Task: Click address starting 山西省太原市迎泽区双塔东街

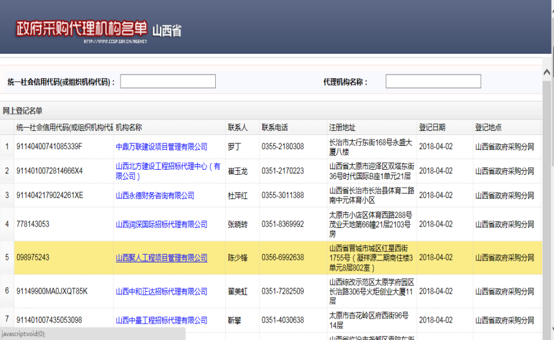Action: click(x=371, y=172)
